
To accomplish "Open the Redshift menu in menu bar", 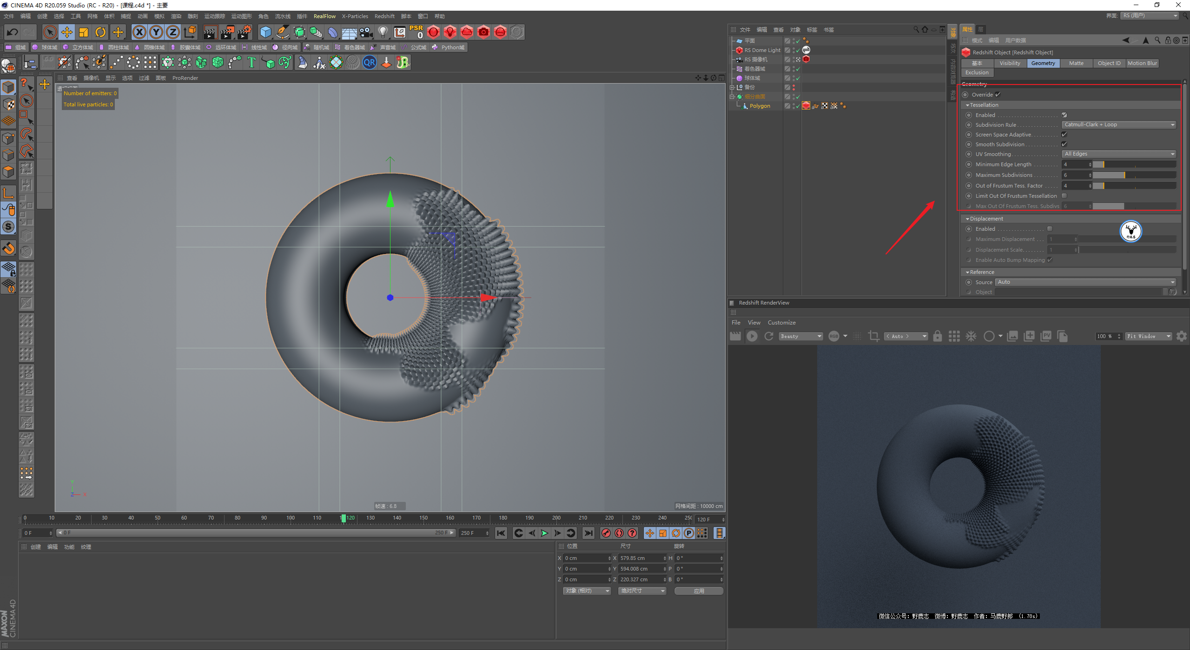I will click(384, 16).
